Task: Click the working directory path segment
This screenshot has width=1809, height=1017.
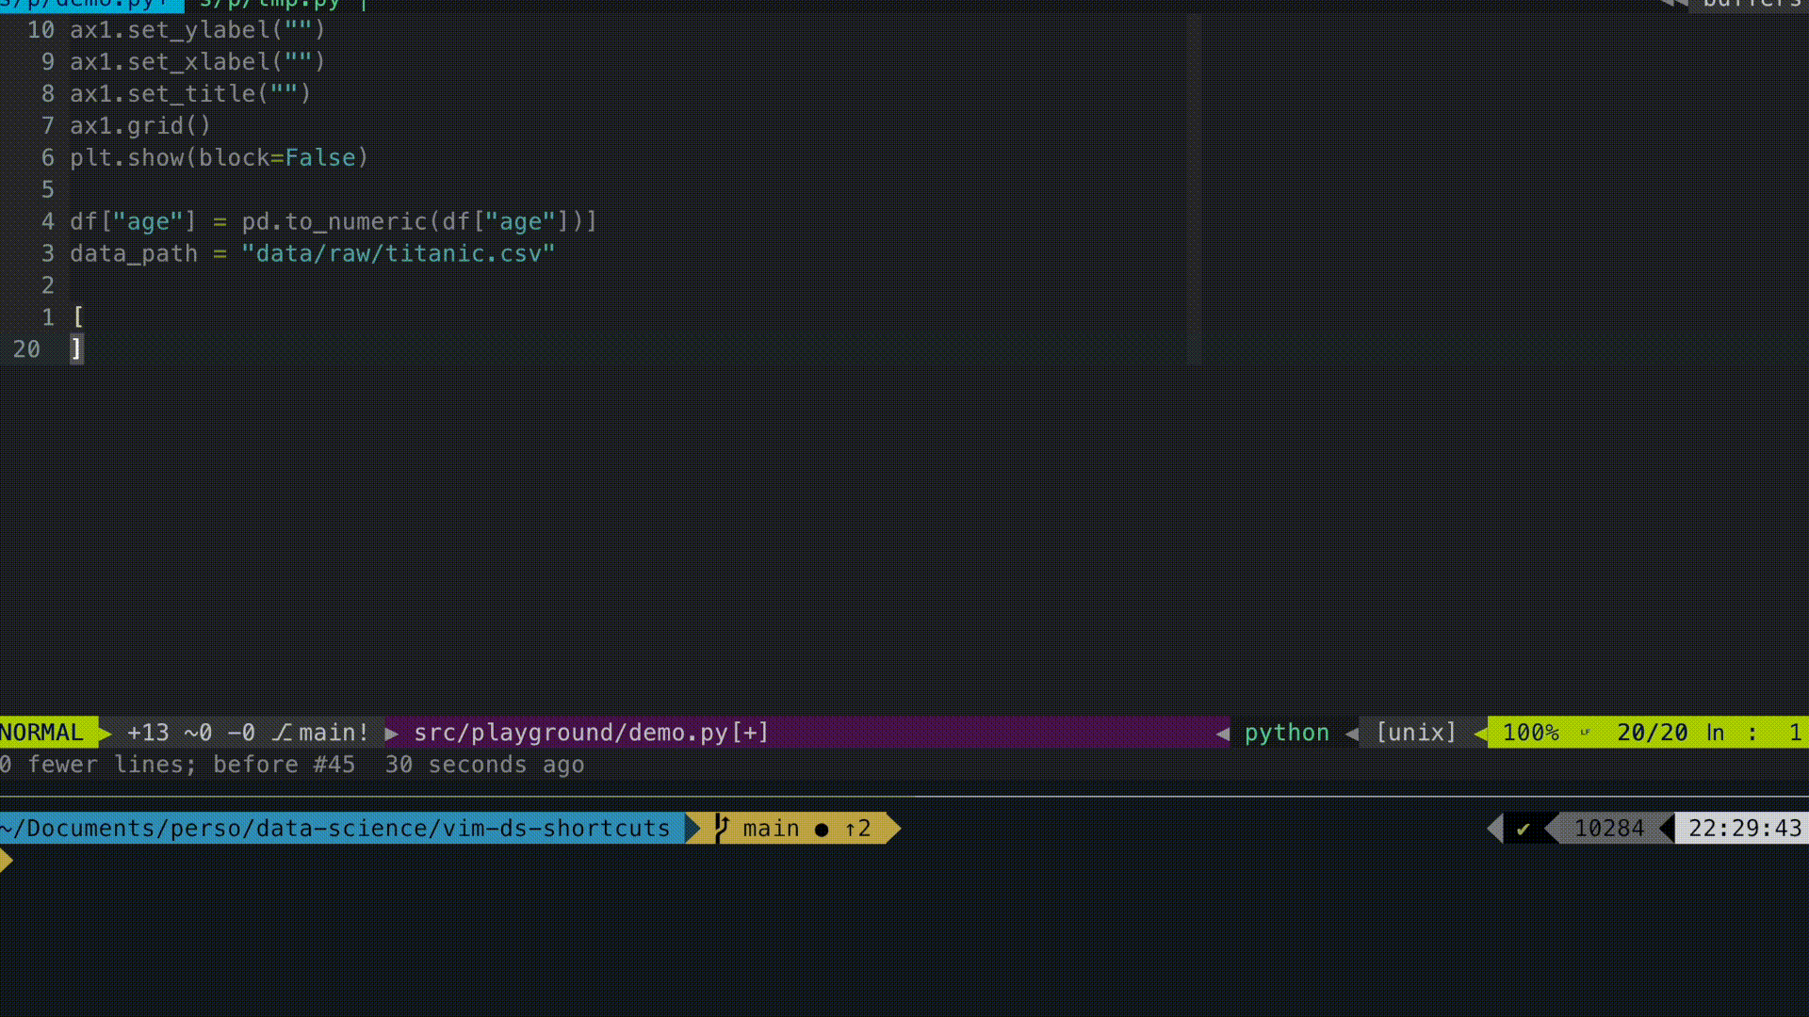Action: point(335,829)
